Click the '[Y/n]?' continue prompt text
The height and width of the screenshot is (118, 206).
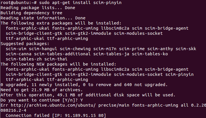[70, 100]
